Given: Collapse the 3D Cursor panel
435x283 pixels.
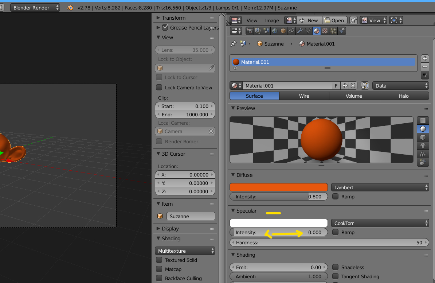Looking at the screenshot, I should click(158, 154).
